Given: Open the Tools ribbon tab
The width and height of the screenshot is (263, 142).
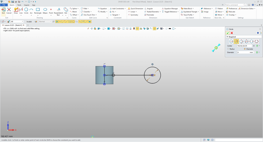Looking at the screenshot, I should 19,5.
